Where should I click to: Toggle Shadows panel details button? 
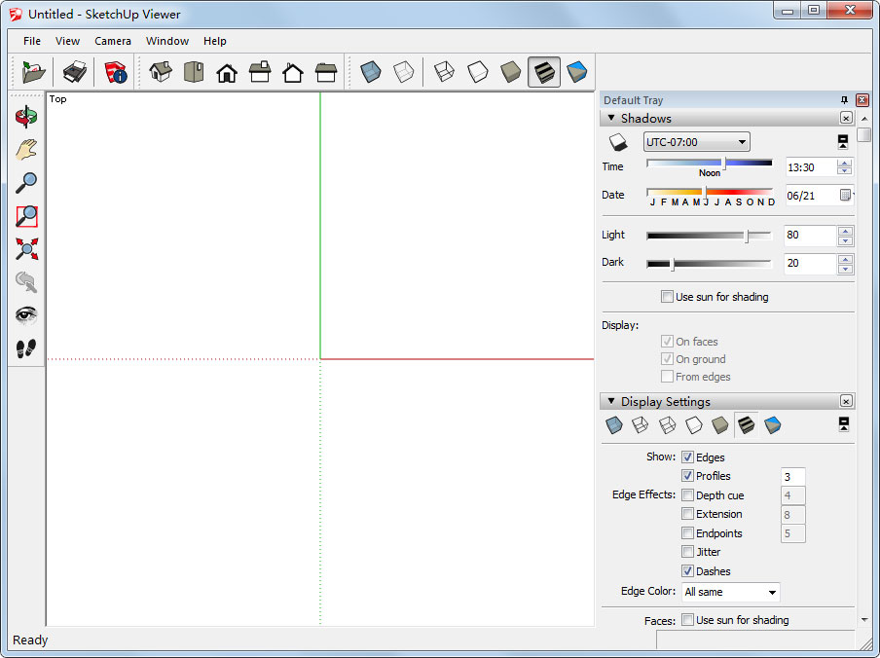843,142
